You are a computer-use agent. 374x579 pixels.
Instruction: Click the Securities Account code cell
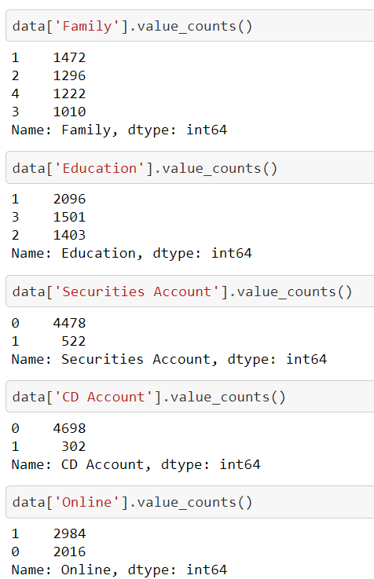[x=190, y=291]
